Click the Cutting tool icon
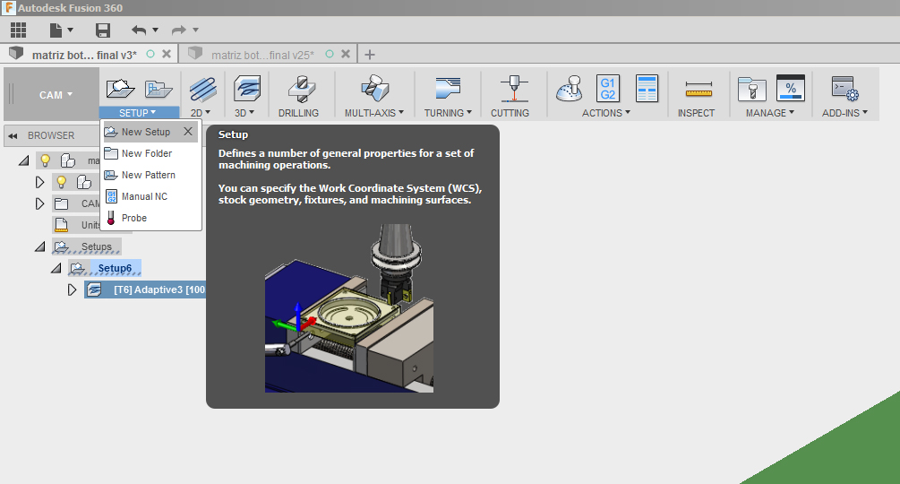This screenshot has width=900, height=484. click(514, 89)
